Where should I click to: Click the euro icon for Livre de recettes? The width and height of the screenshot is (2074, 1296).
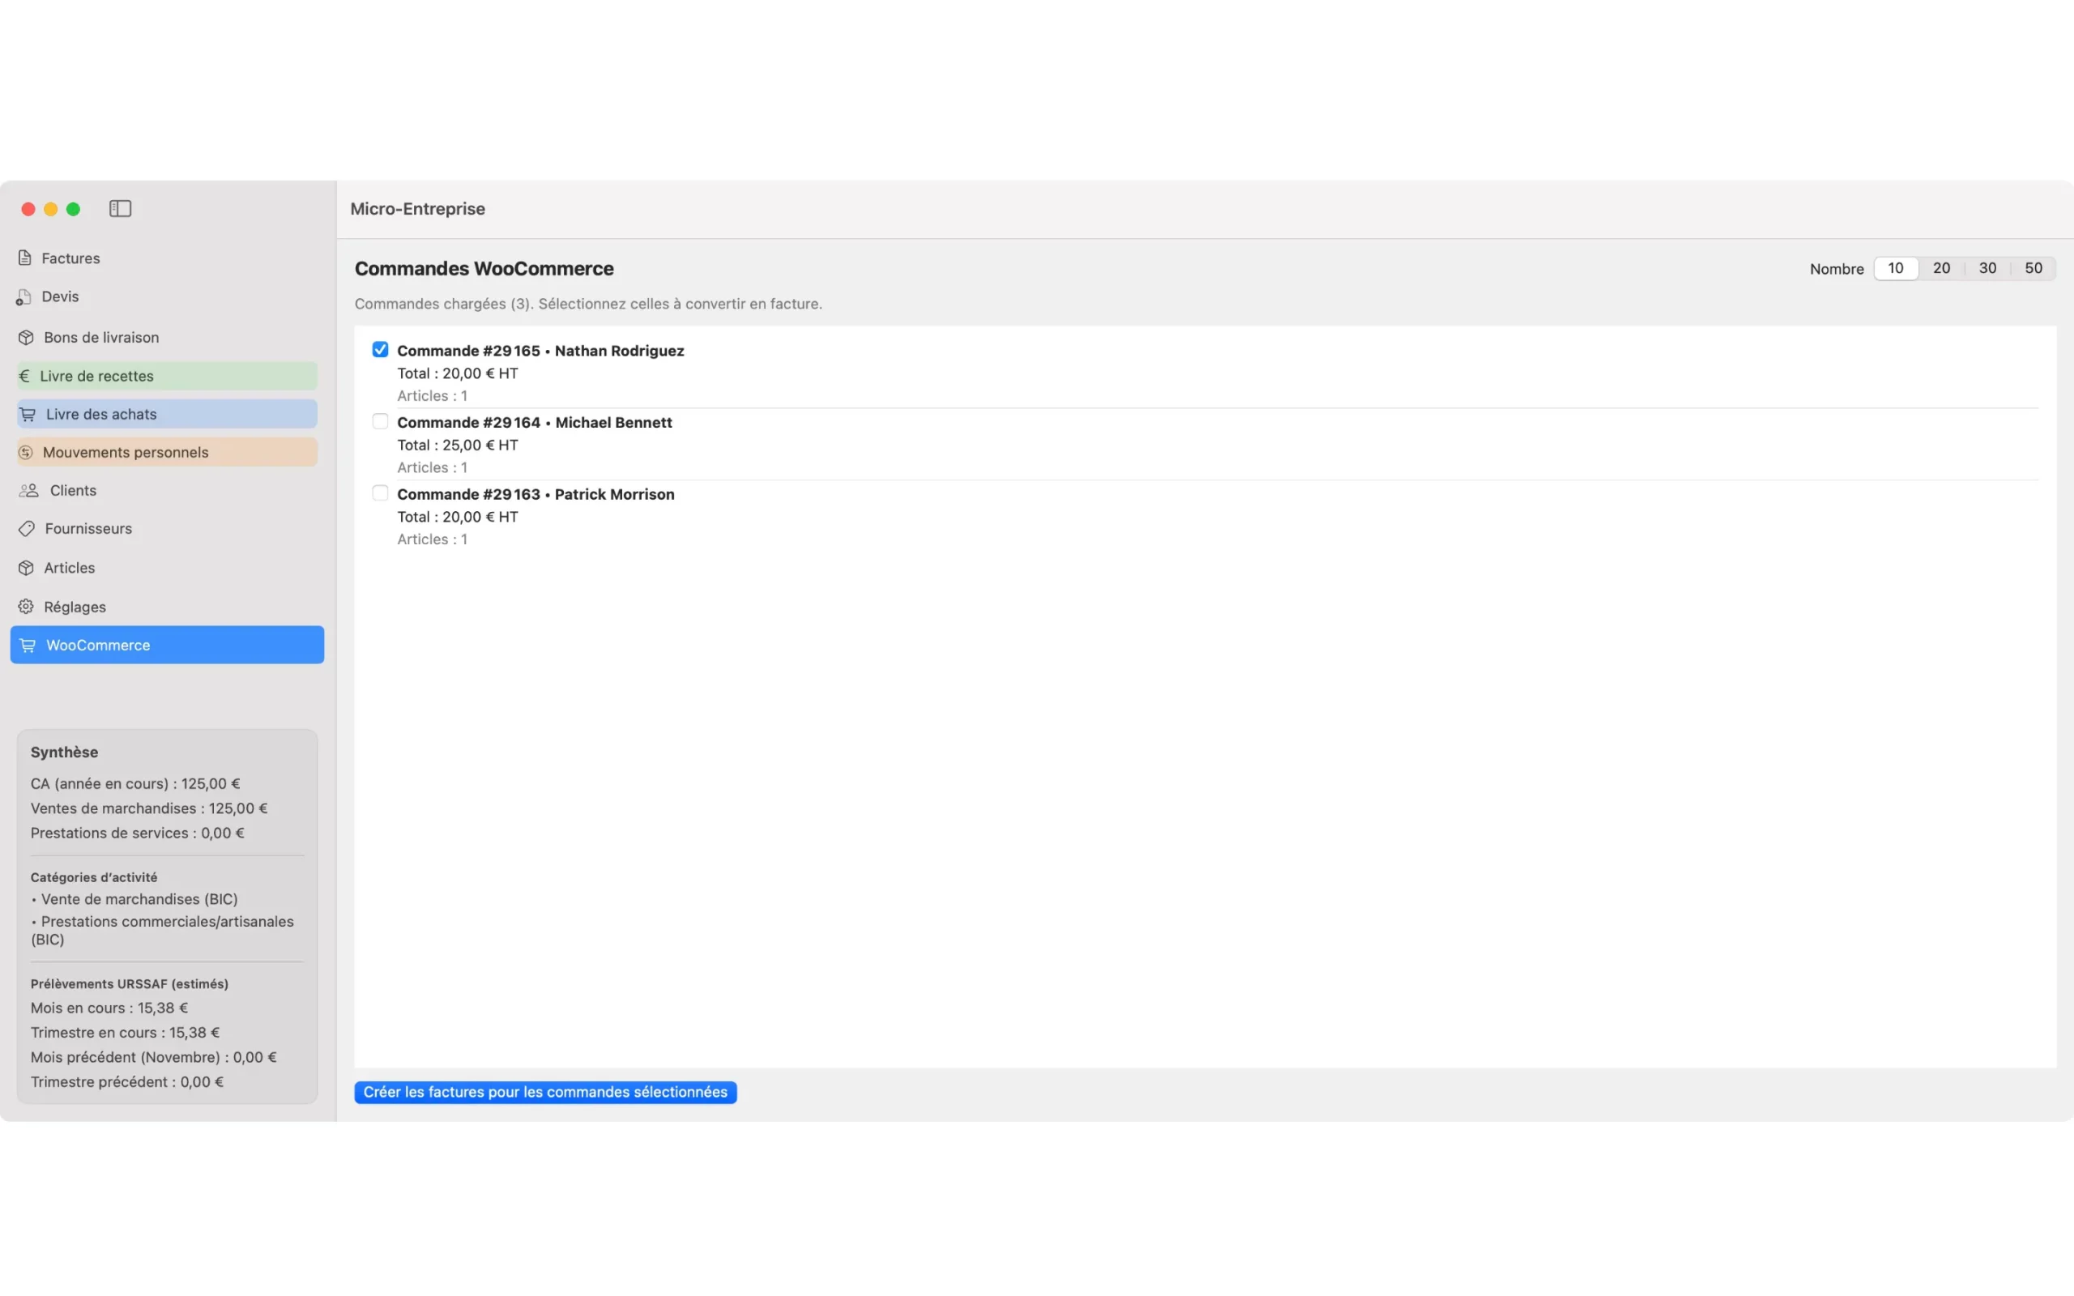coord(25,375)
